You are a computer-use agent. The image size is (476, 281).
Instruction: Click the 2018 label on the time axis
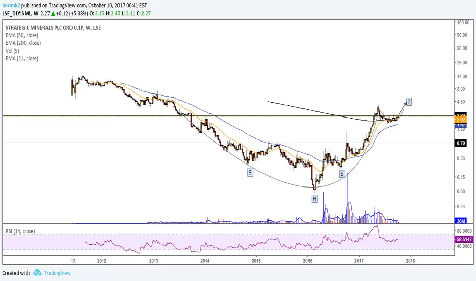coord(411,261)
